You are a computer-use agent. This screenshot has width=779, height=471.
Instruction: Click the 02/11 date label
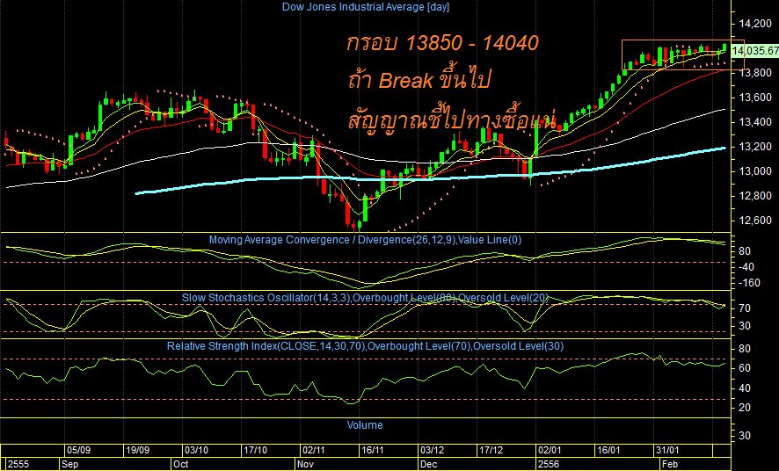[314, 451]
